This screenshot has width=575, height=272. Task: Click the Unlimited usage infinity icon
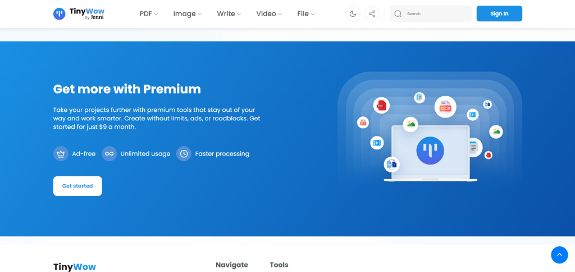(x=109, y=154)
